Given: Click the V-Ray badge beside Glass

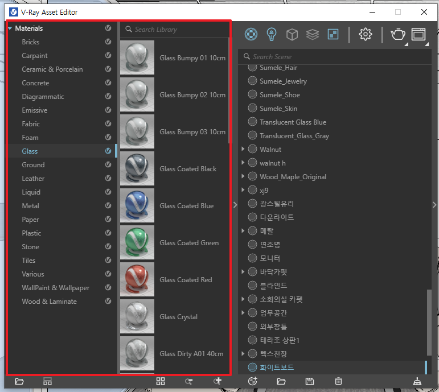Looking at the screenshot, I should click(108, 151).
